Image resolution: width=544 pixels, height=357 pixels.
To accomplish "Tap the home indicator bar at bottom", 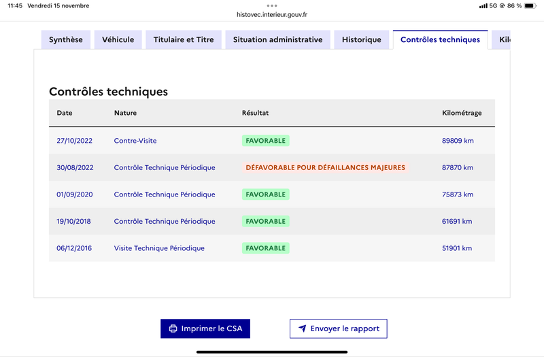I will [272, 352].
